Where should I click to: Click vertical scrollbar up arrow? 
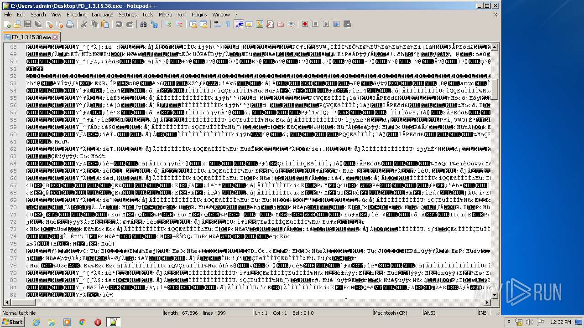pyautogui.click(x=494, y=47)
